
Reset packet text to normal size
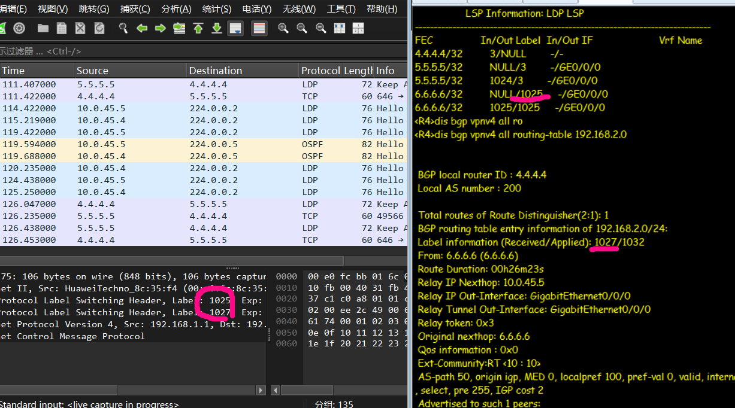coord(320,28)
